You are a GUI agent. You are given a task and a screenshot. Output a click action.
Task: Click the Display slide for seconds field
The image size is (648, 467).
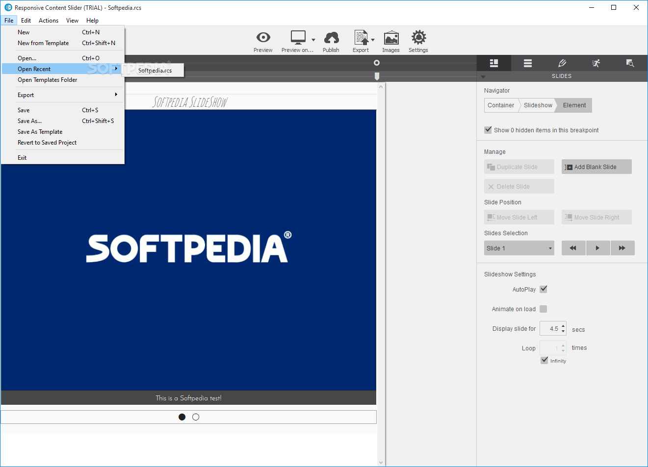[550, 328]
